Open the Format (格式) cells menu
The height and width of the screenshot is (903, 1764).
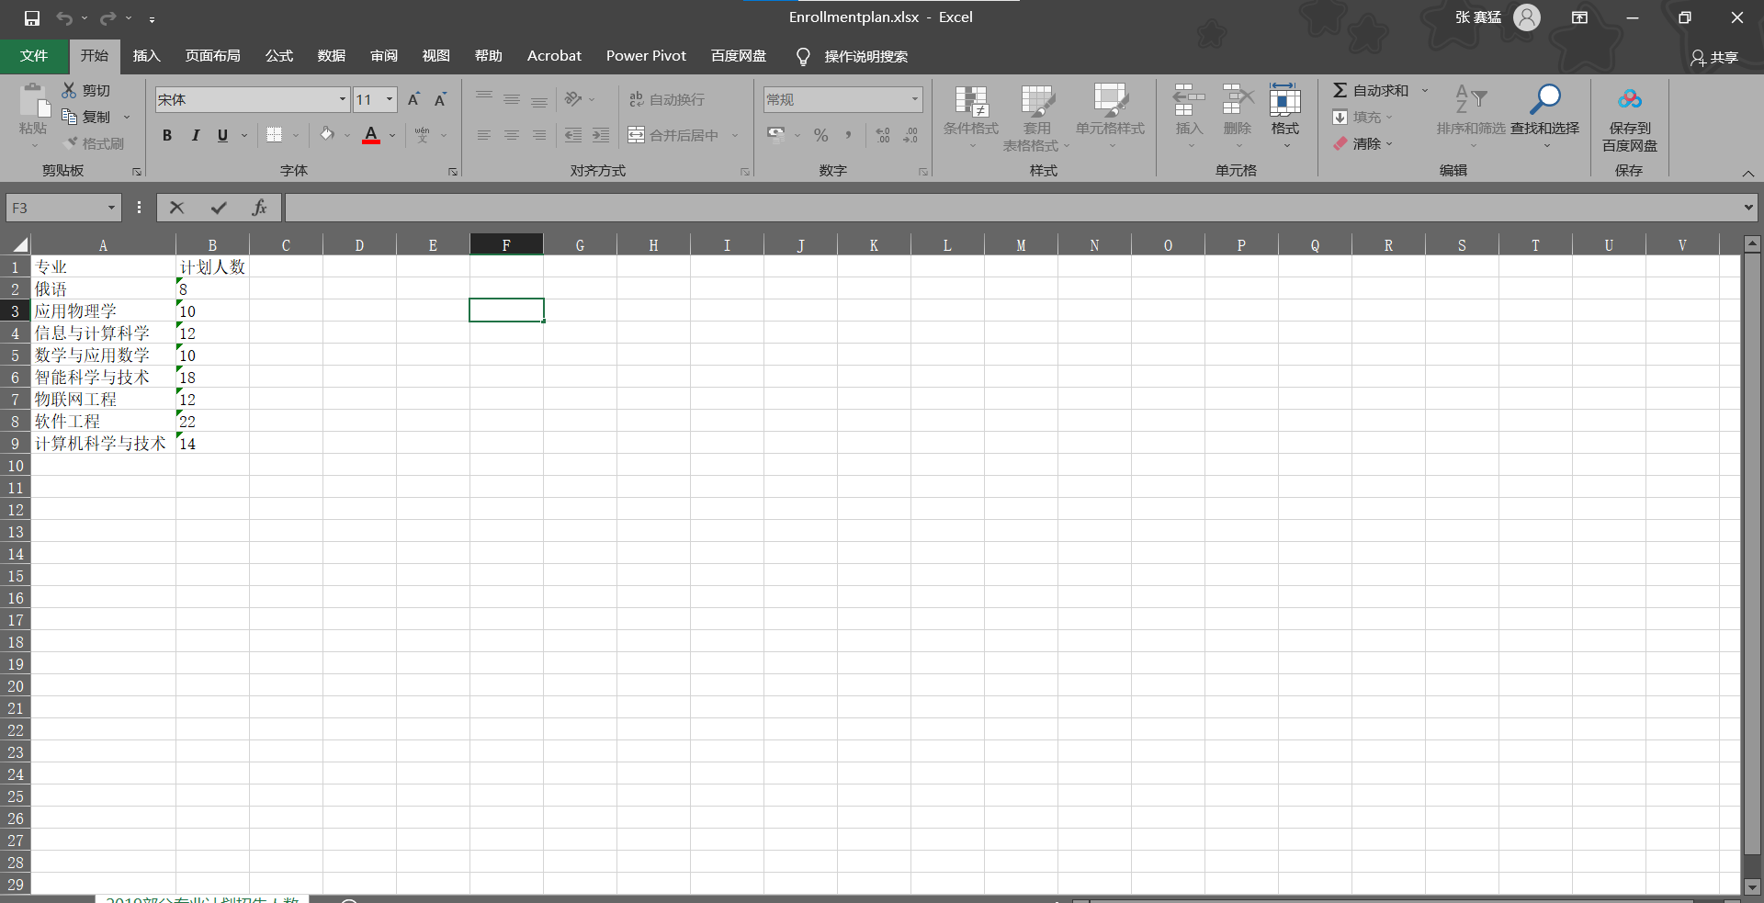(1285, 116)
